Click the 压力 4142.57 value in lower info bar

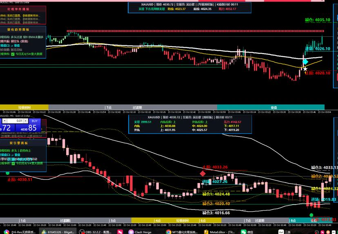(232, 122)
